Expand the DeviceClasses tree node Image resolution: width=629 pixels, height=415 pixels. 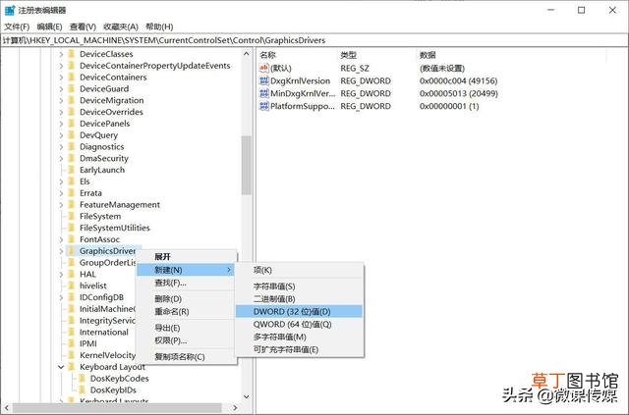(x=61, y=54)
